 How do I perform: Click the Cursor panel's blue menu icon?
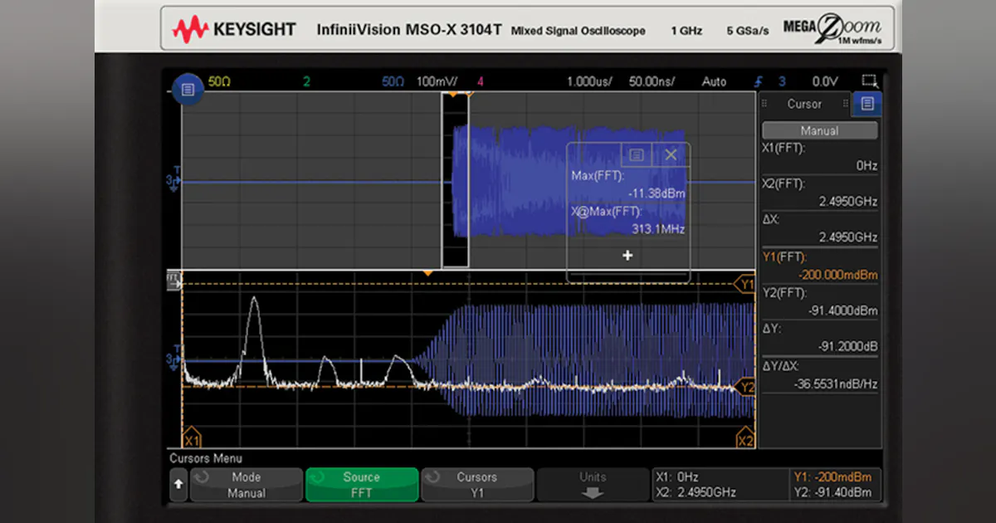866,104
